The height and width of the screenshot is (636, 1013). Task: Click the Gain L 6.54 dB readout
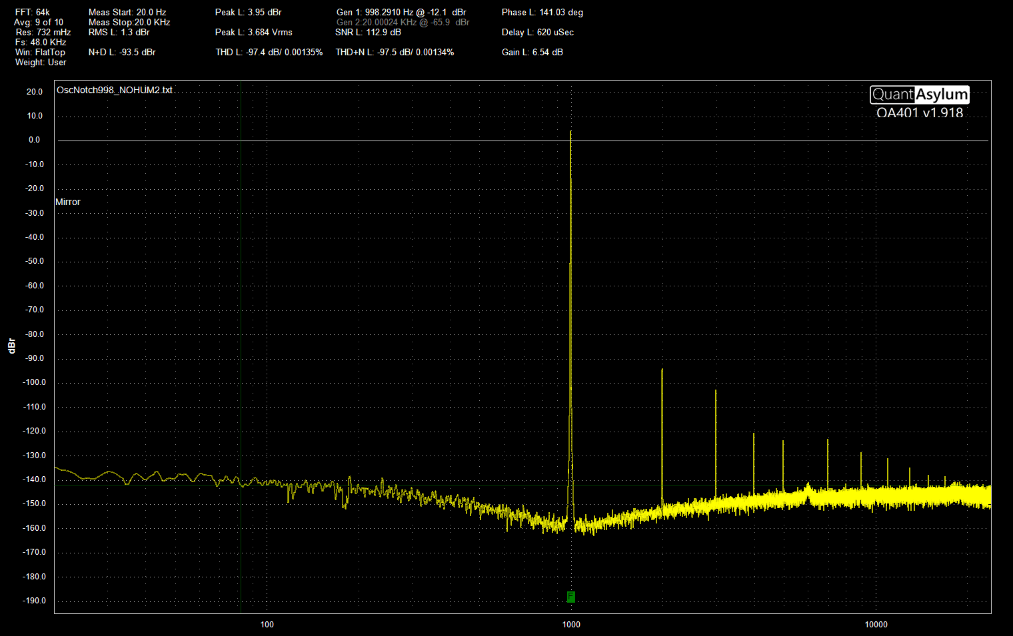click(x=532, y=52)
